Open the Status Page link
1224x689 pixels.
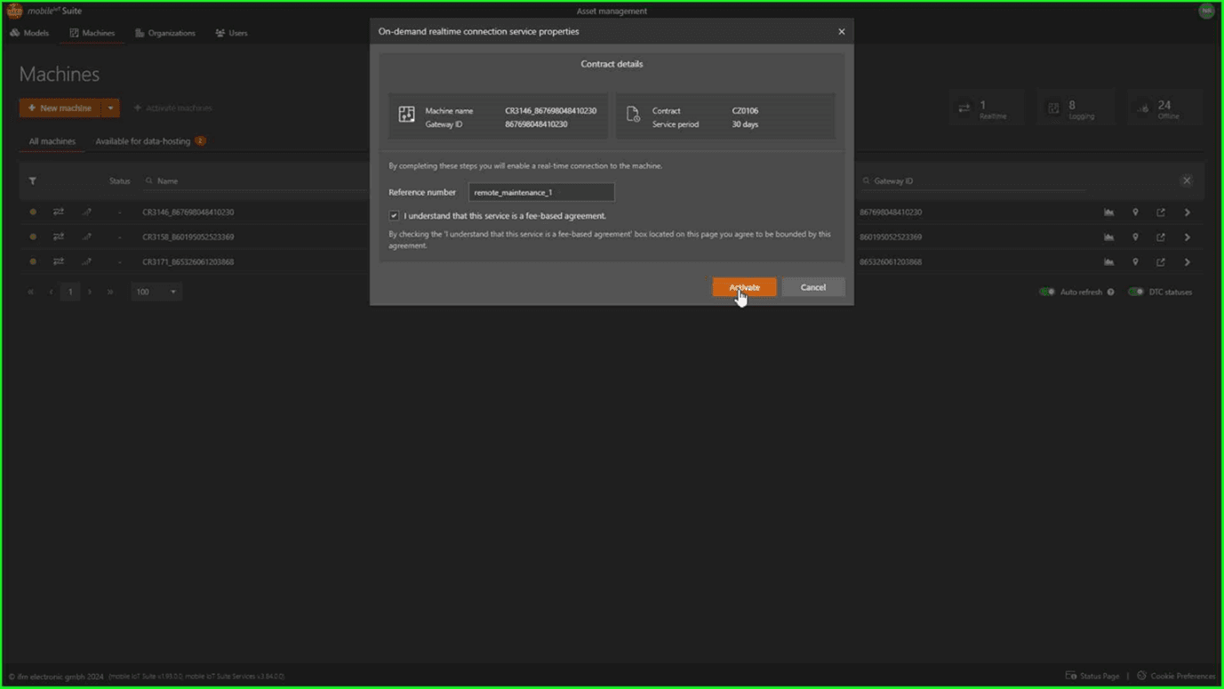coord(1092,676)
